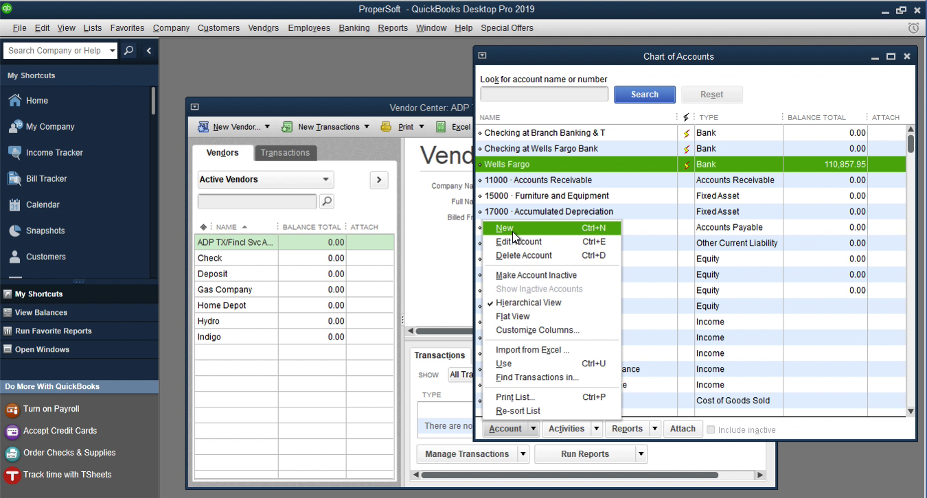Collapse the left icon bar arrow

pyautogui.click(x=148, y=51)
